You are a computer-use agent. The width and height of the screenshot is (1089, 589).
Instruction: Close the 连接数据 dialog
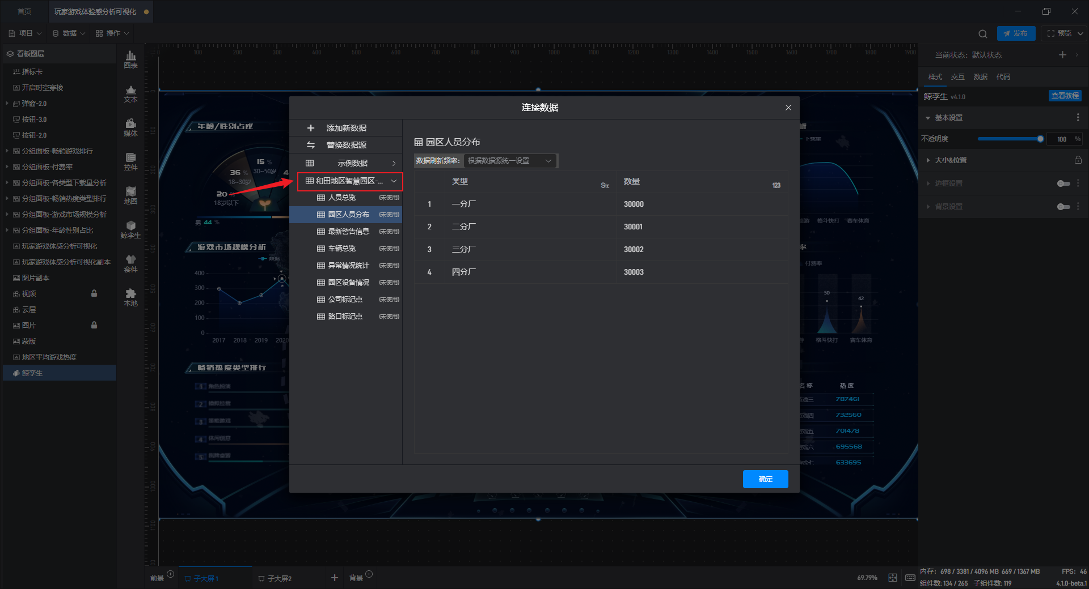(788, 108)
